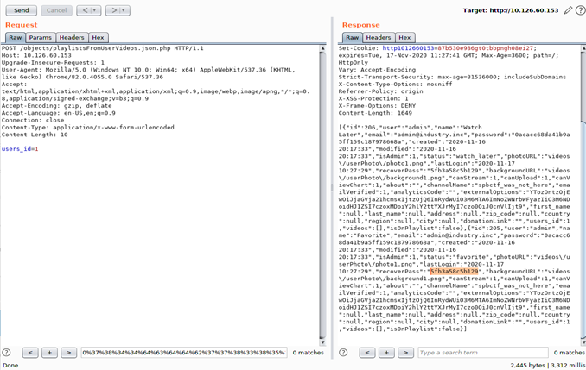
Task: Click request pane scroll-down arrow
Action: pos(322,342)
